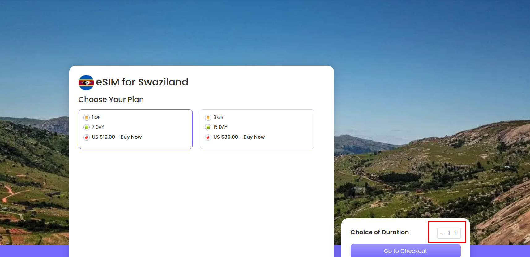Click the 1 GB data icon
This screenshot has width=530, height=257.
(87, 118)
